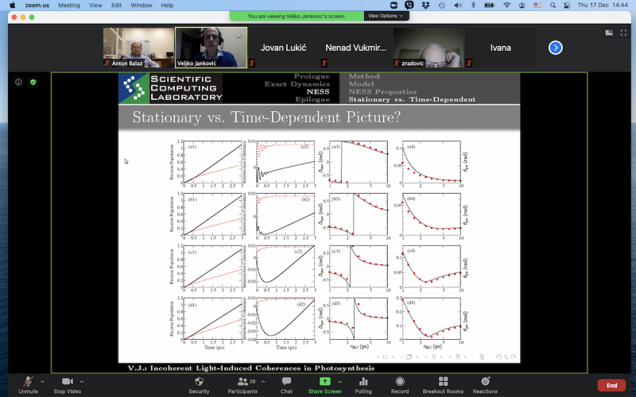Click the date and time Thu 17 Dec
This screenshot has width=636, height=397.
click(x=603, y=6)
